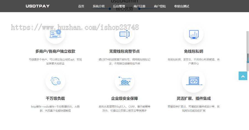Image resolution: width=249 pixels, height=130 pixels.
Task: Click the USDTPAY logo
Action: [x=38, y=6]
